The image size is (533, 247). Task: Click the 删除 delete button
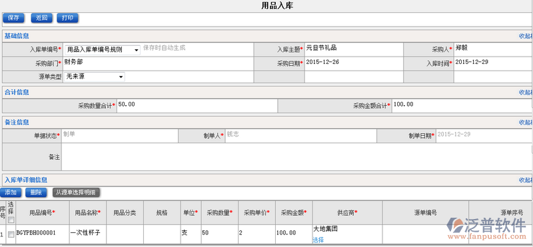[x=36, y=192]
